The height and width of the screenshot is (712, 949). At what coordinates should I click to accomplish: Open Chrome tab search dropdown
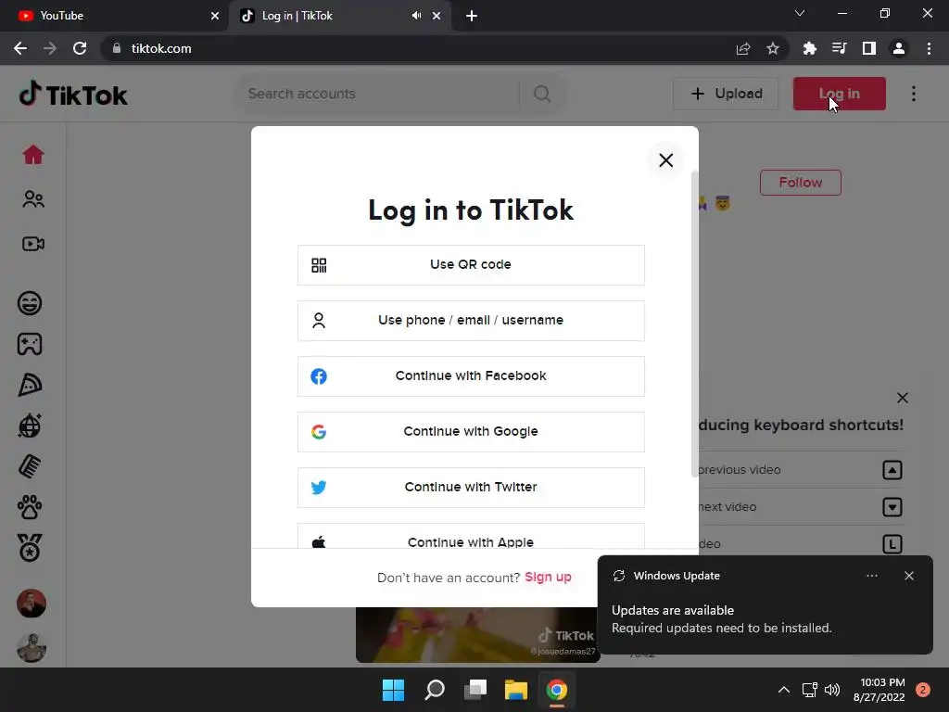click(x=800, y=13)
